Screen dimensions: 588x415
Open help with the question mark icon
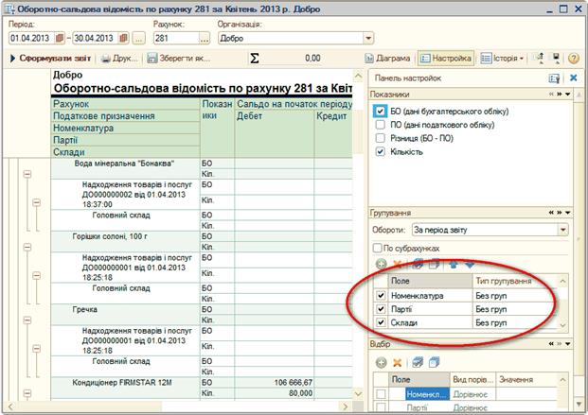[574, 59]
